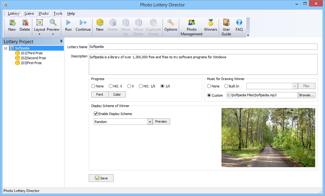Open the User Guide
The image size is (325, 196).
point(226,23)
